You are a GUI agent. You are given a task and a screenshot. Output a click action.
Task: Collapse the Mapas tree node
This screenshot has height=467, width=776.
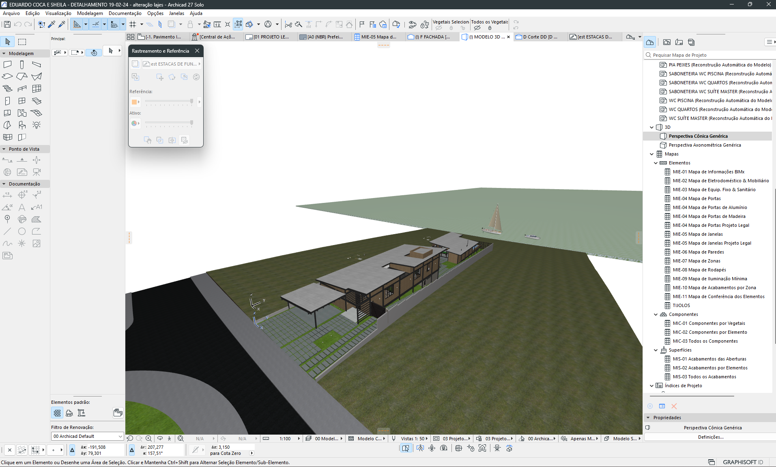point(652,154)
